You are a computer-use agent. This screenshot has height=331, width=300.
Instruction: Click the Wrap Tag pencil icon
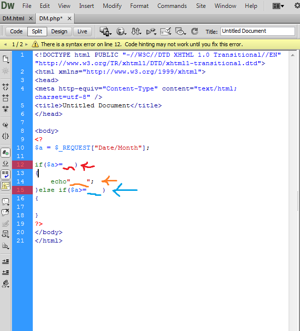pos(5,223)
